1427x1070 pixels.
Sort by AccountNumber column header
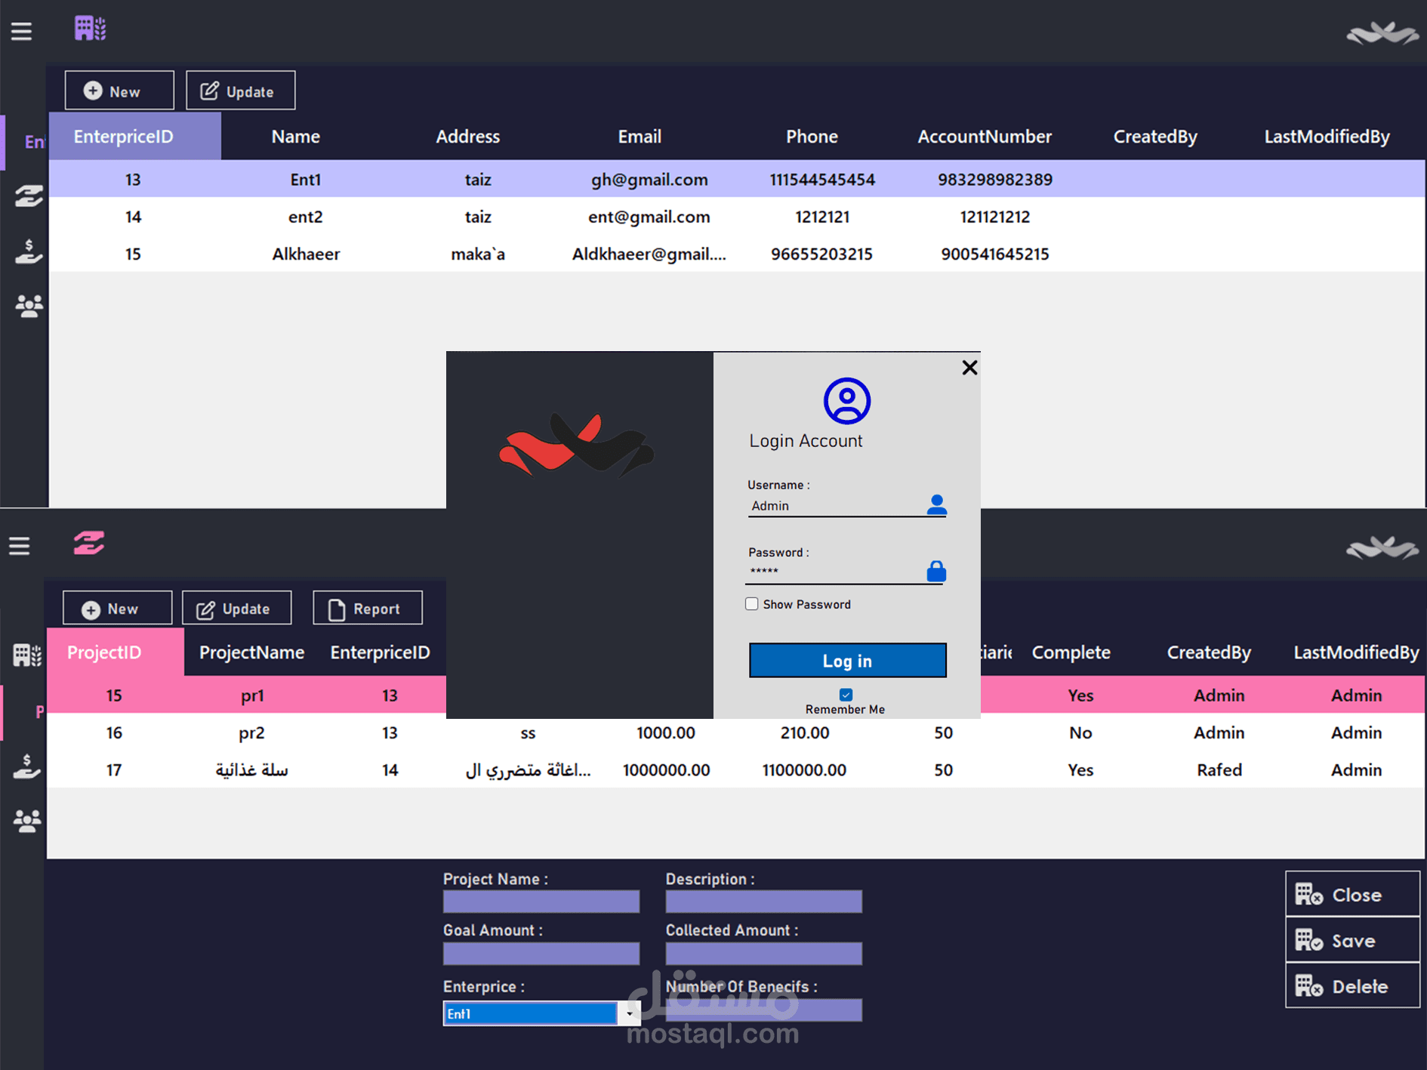(984, 137)
